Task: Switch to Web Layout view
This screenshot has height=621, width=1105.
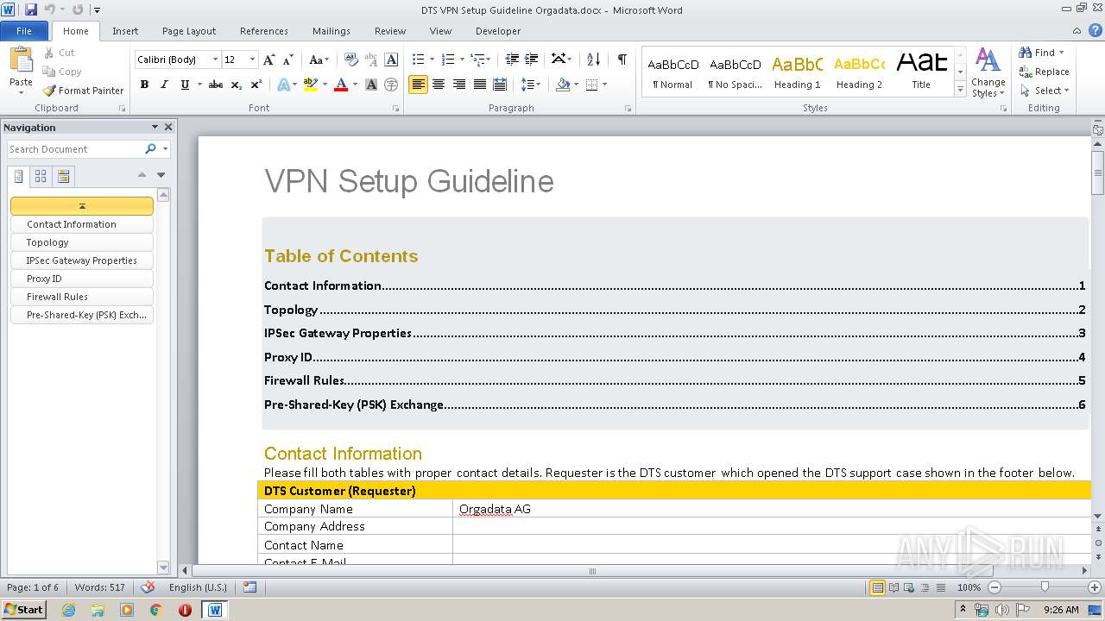Action: coord(909,587)
